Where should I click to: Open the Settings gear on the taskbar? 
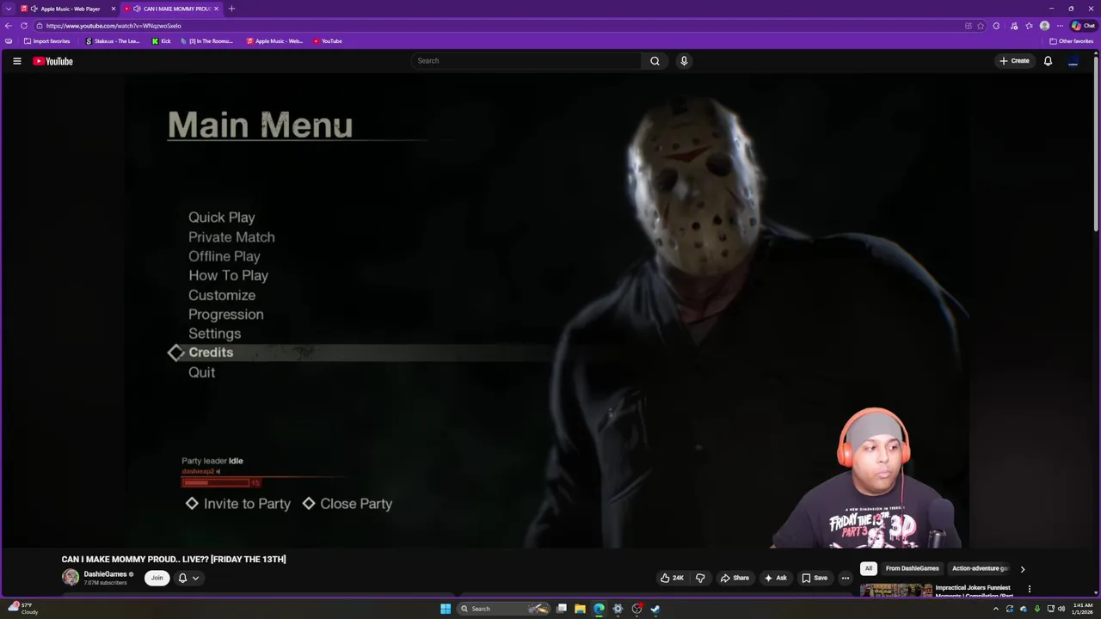pos(618,609)
